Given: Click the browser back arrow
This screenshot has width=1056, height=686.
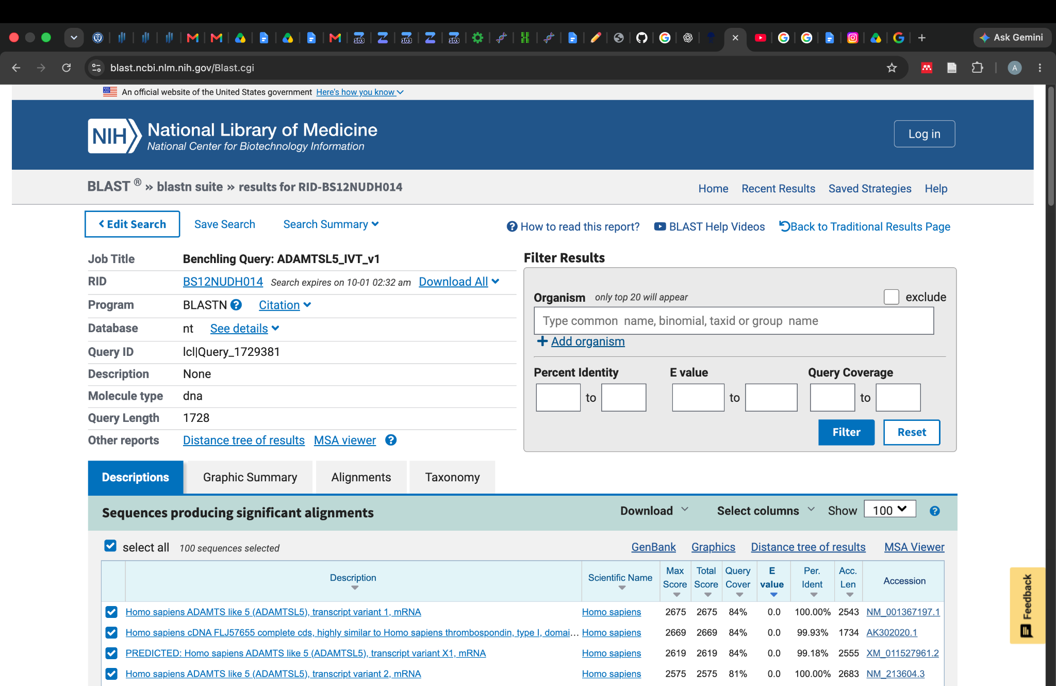Looking at the screenshot, I should point(16,68).
